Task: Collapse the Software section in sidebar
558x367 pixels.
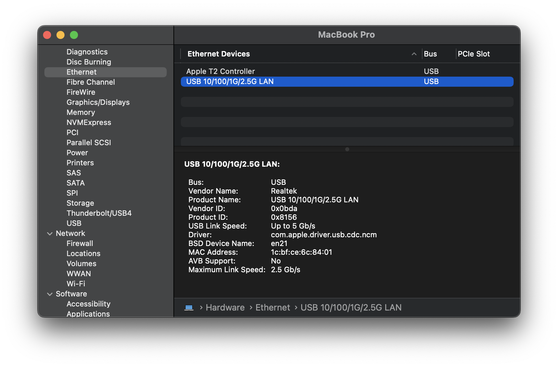Action: pos(50,294)
